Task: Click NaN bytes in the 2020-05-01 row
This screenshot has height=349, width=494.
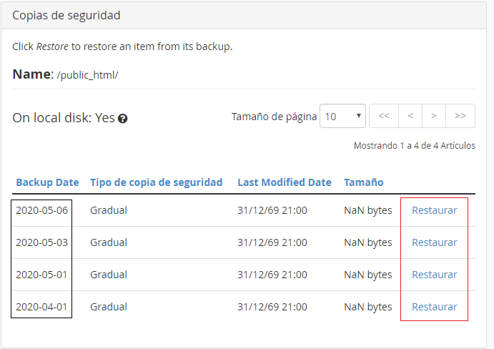Action: [x=367, y=275]
